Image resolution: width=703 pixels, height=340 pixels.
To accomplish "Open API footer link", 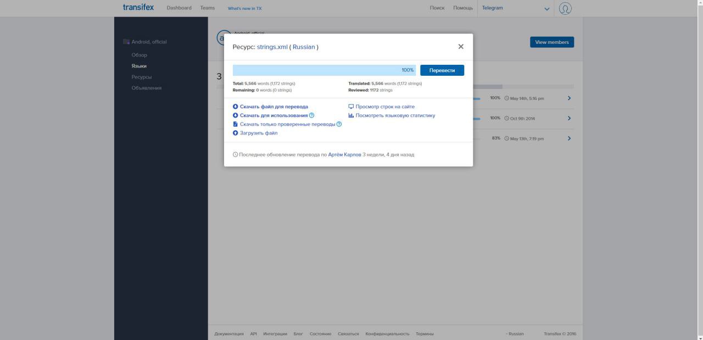I will (254, 334).
